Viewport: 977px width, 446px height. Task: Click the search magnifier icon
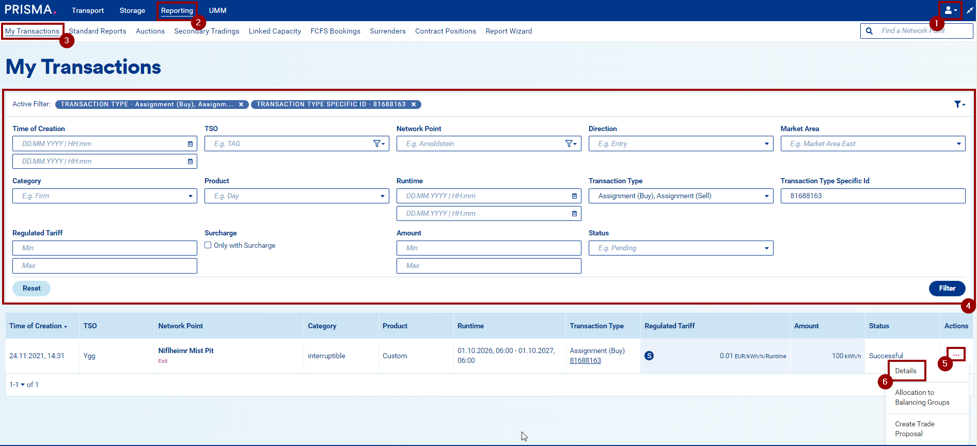pos(870,31)
